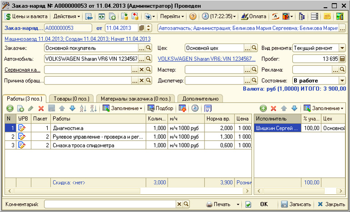Clear the Причина обращения field with its X
This screenshot has height=212, width=350.
(x=141, y=80)
